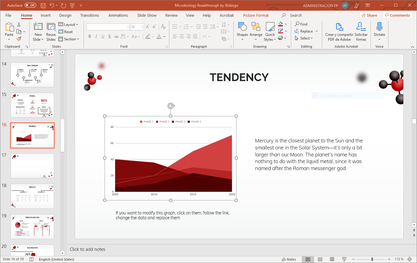The height and width of the screenshot is (263, 417).
Task: Open the Comments panel
Action: (x=398, y=15)
